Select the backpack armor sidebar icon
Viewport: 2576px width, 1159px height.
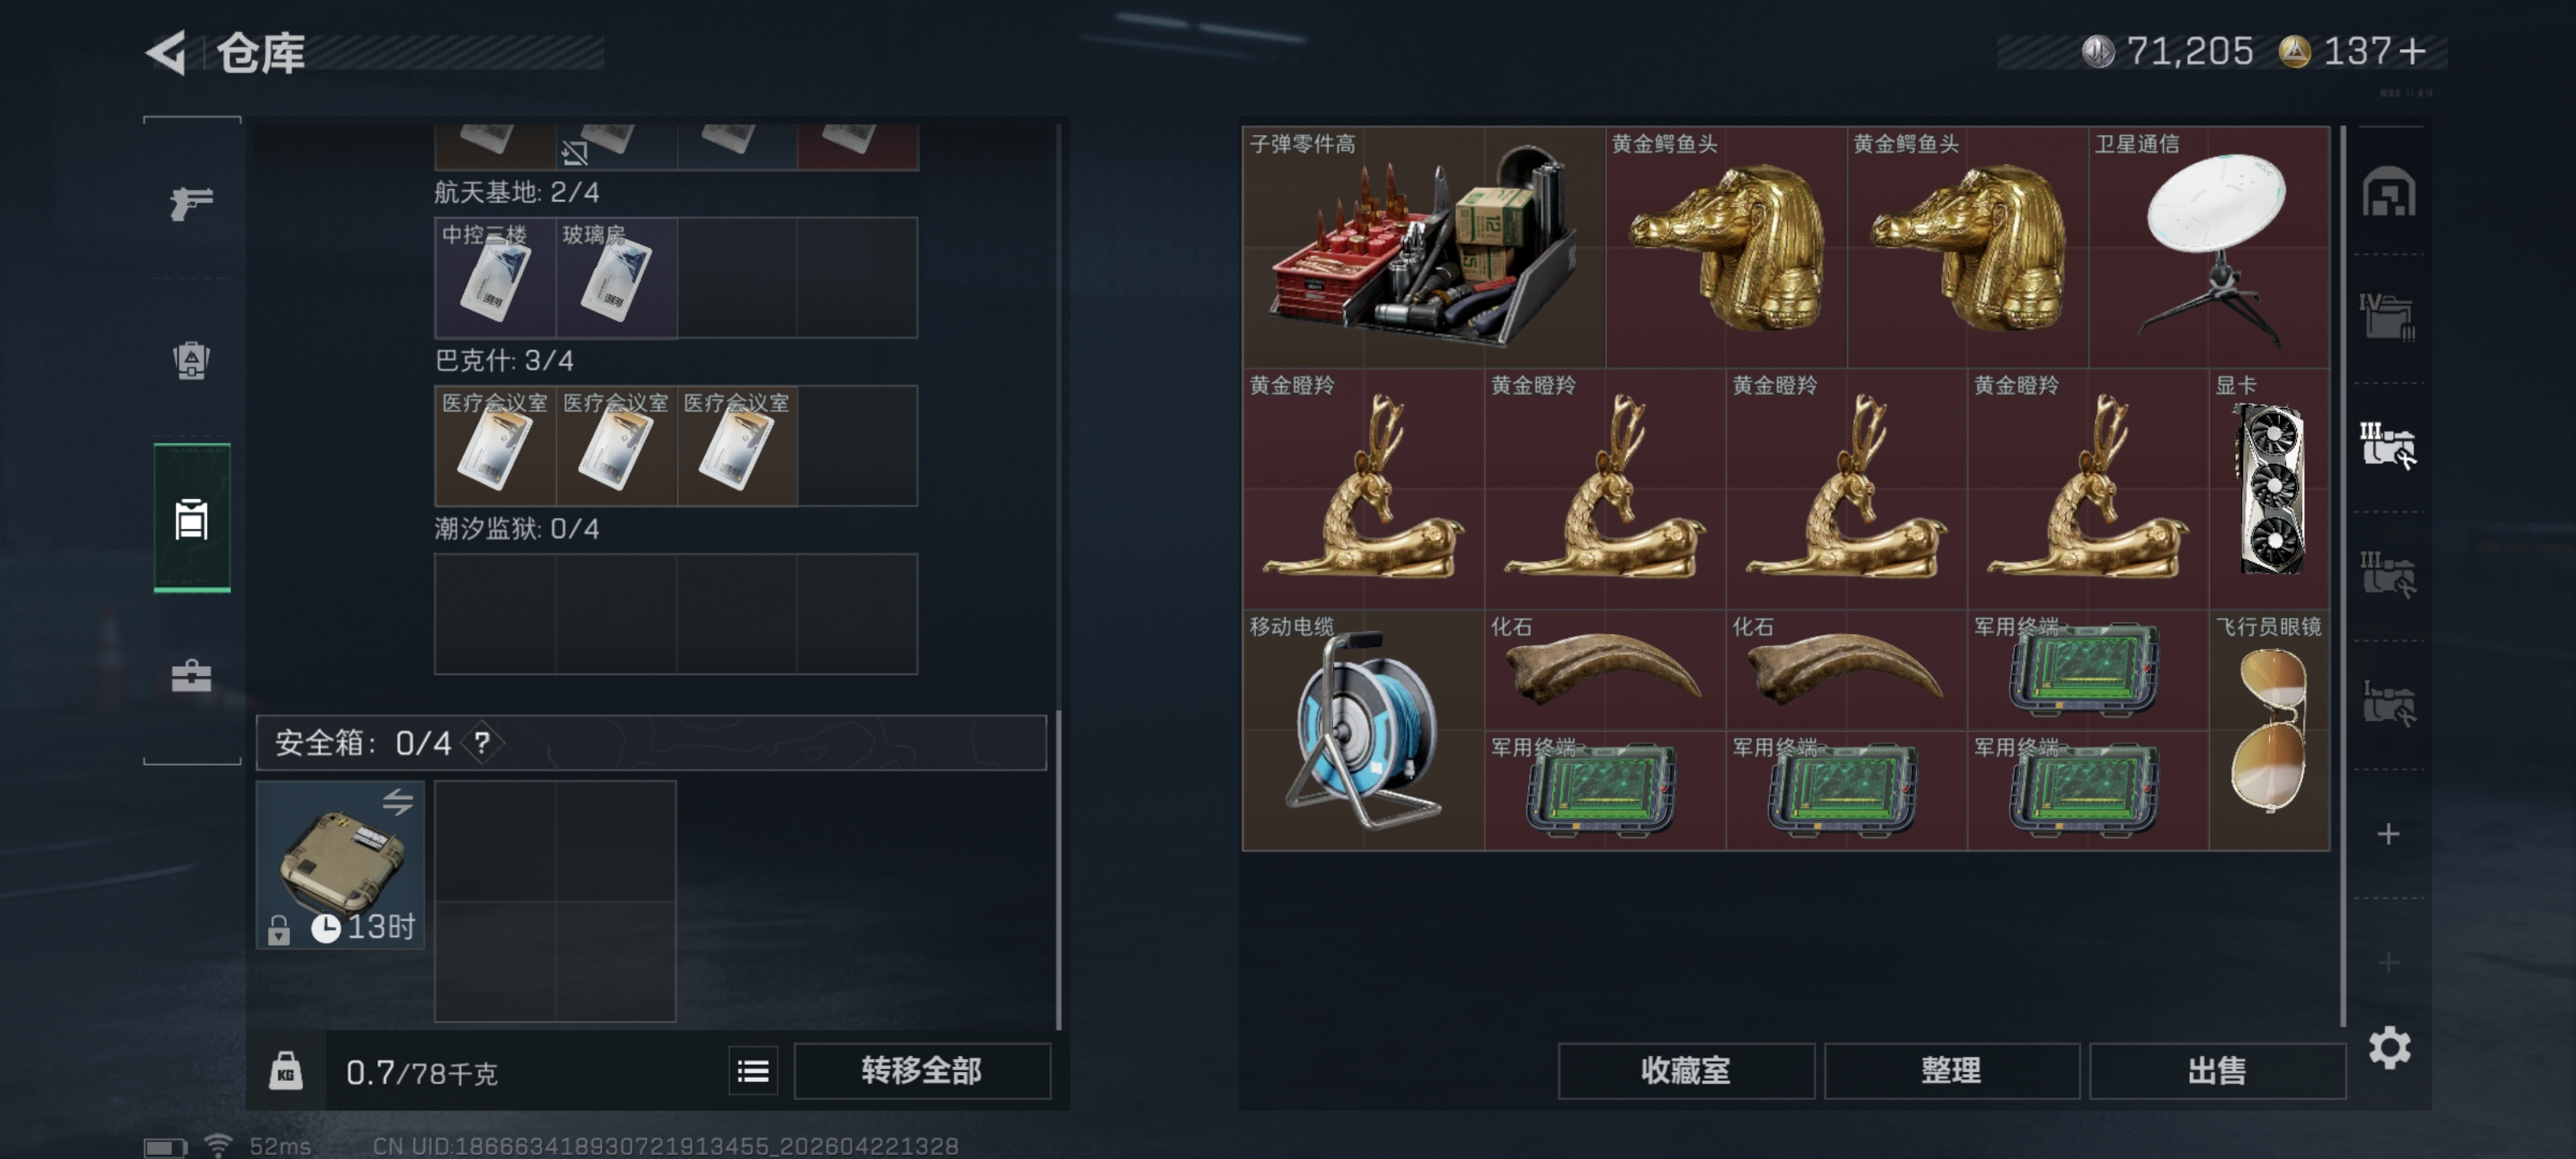(x=191, y=360)
